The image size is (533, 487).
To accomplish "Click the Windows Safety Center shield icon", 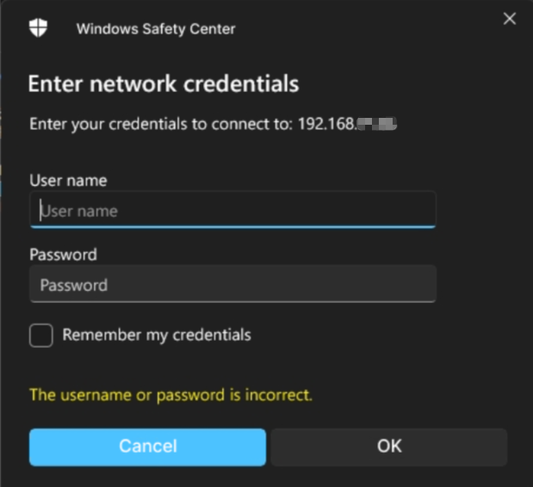I will click(39, 28).
